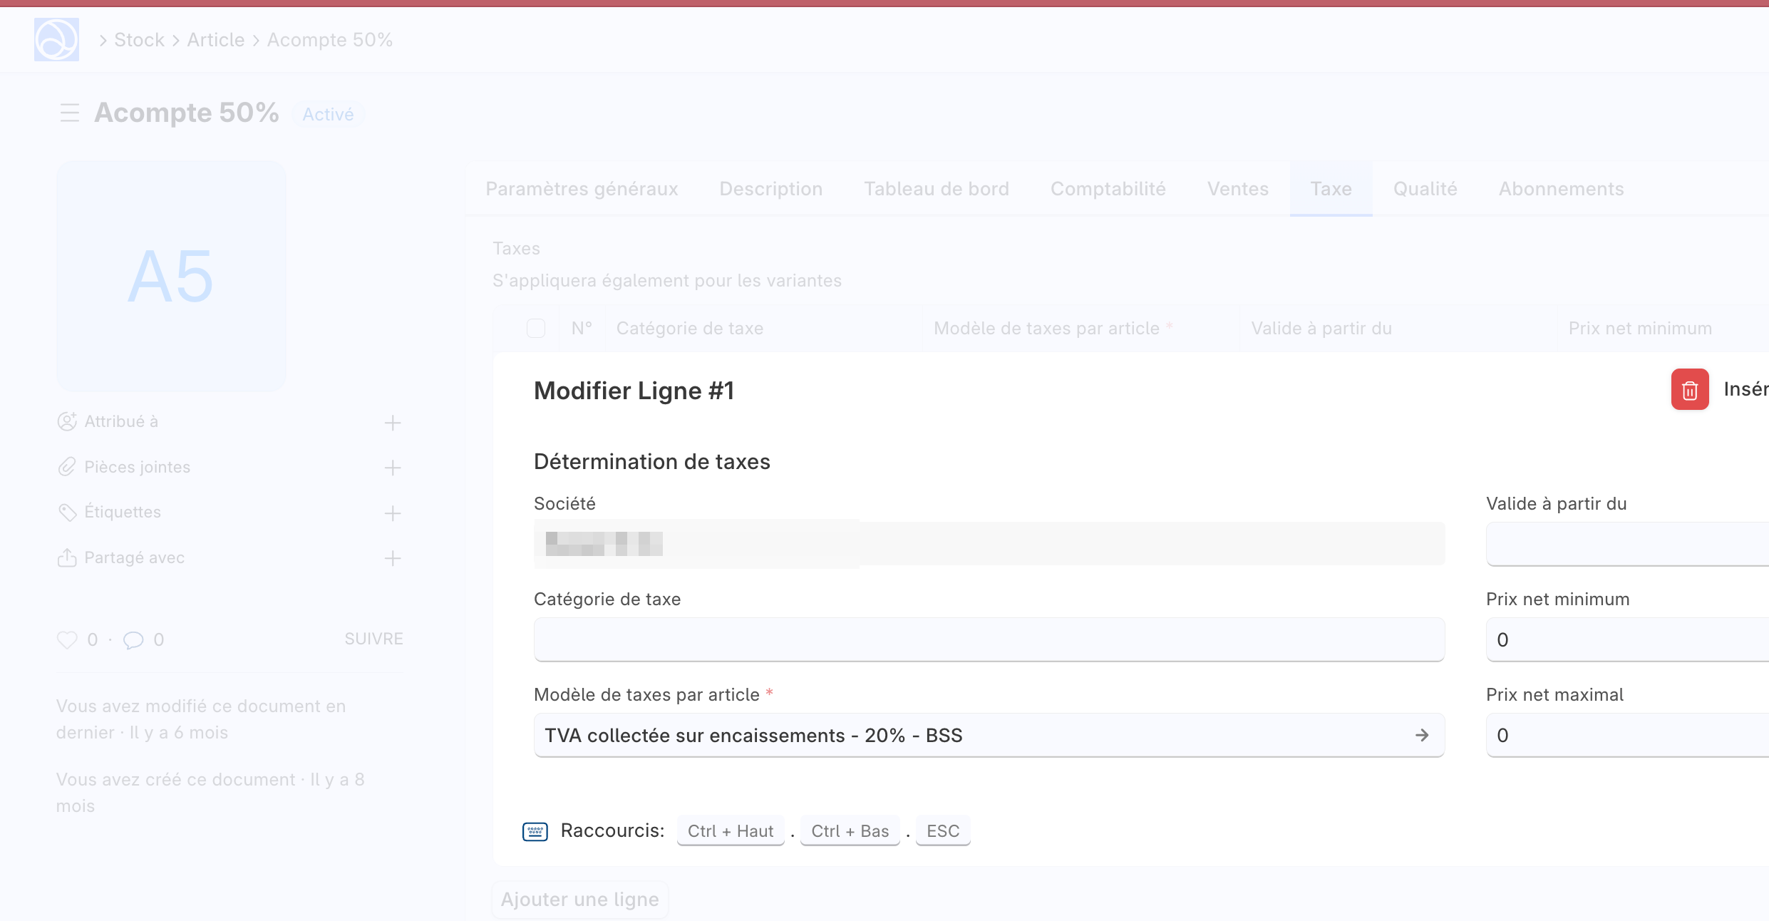Click plus icon beside Partagé avec
The height and width of the screenshot is (921, 1769).
[392, 558]
